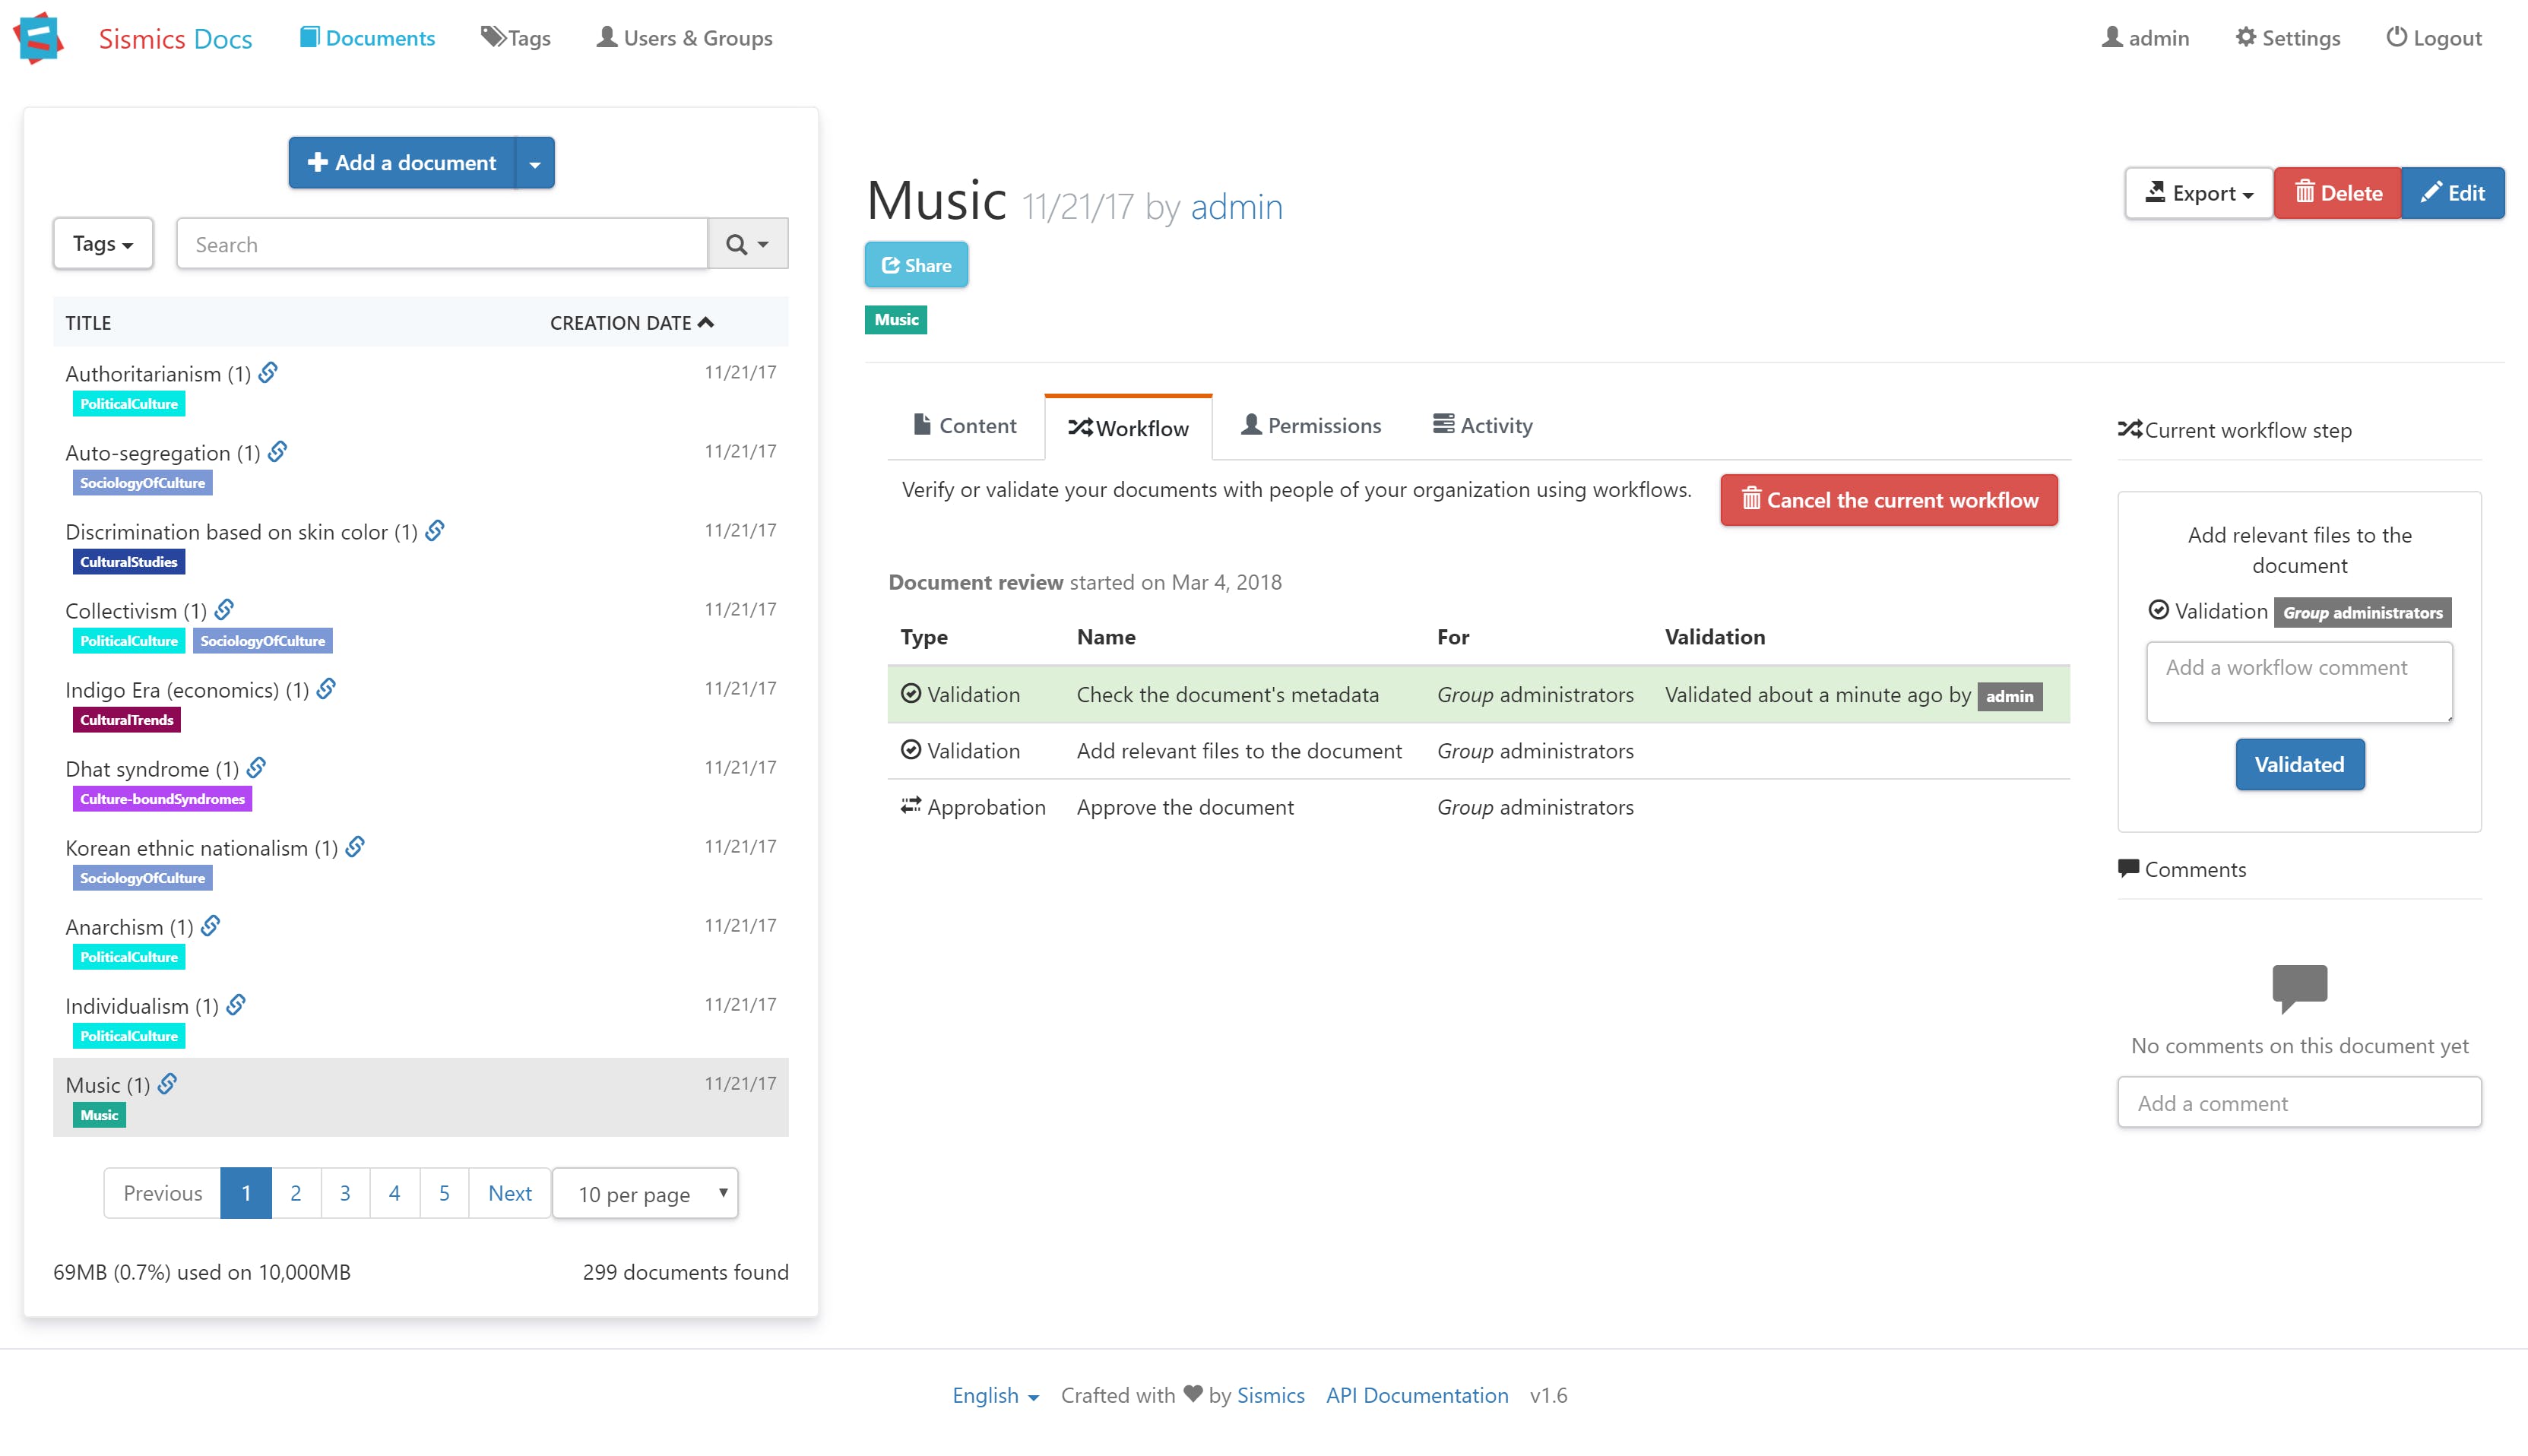Click the Share button

tap(916, 265)
